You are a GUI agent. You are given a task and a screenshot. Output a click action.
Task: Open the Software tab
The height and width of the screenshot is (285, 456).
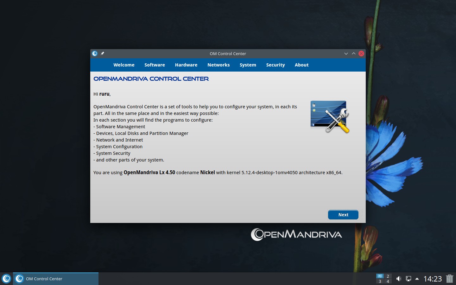tap(155, 65)
